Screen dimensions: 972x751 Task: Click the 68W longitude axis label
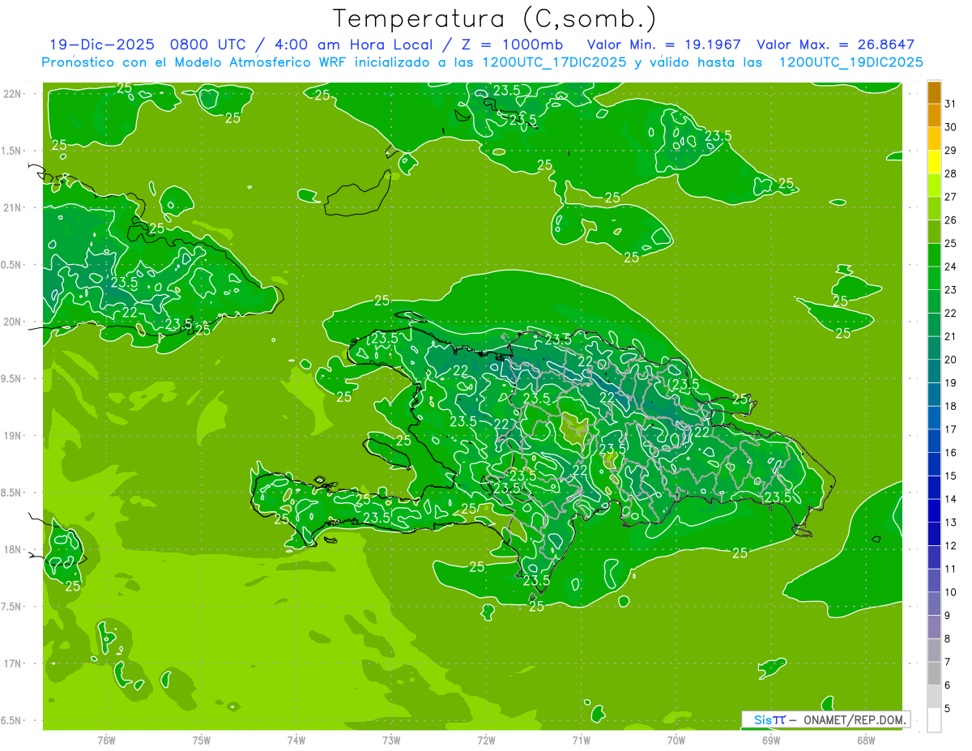pyautogui.click(x=866, y=740)
